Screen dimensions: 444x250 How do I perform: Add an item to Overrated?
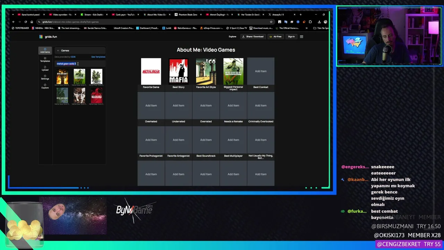point(206,106)
